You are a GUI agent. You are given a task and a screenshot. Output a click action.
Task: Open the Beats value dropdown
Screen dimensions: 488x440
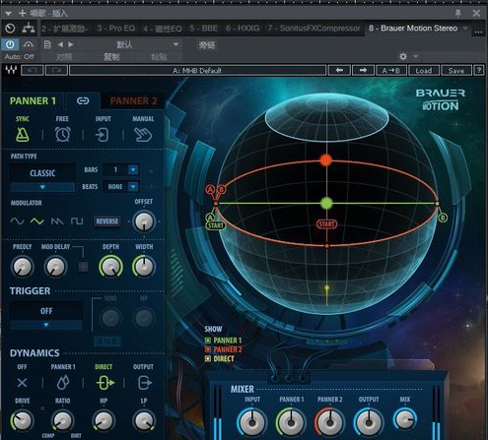tap(133, 186)
